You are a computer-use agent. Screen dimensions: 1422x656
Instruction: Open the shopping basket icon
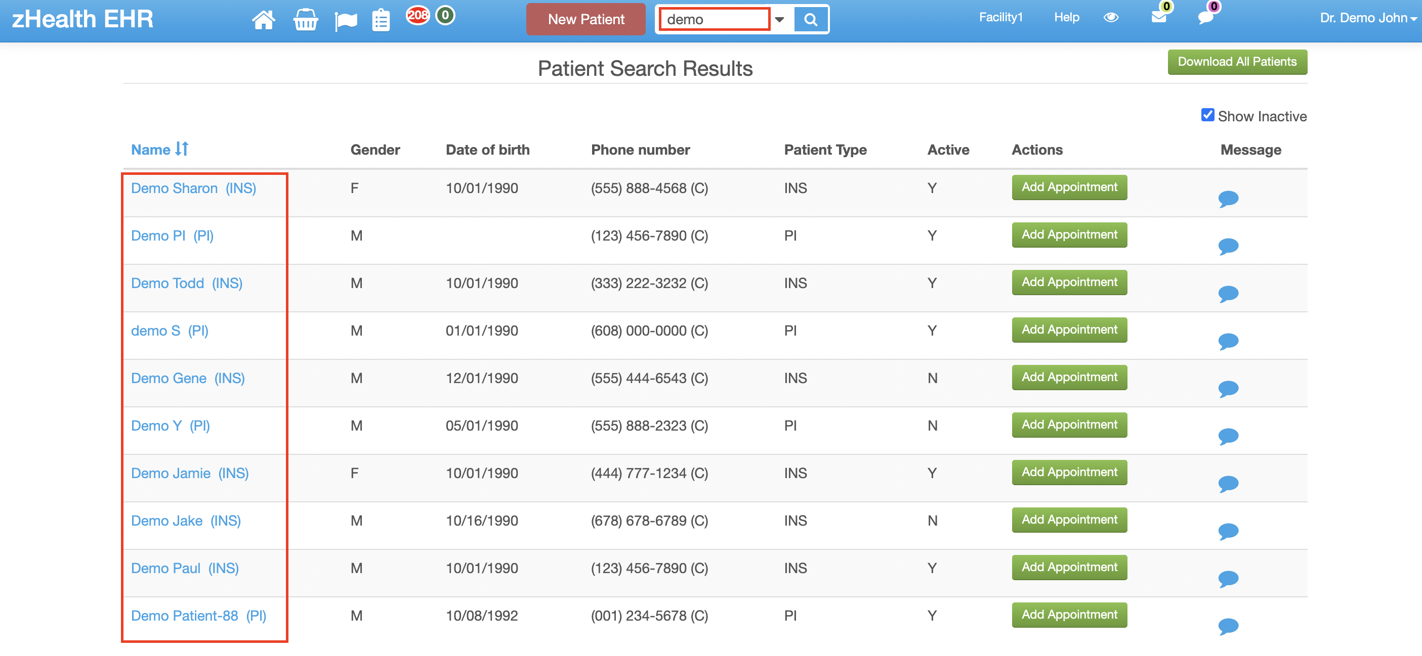pos(305,20)
